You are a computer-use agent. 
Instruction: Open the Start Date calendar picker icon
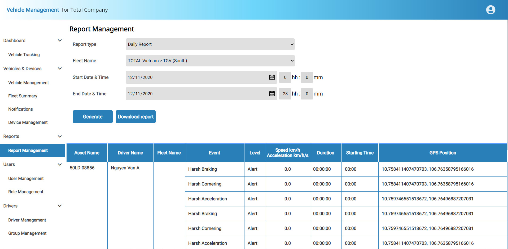[272, 77]
